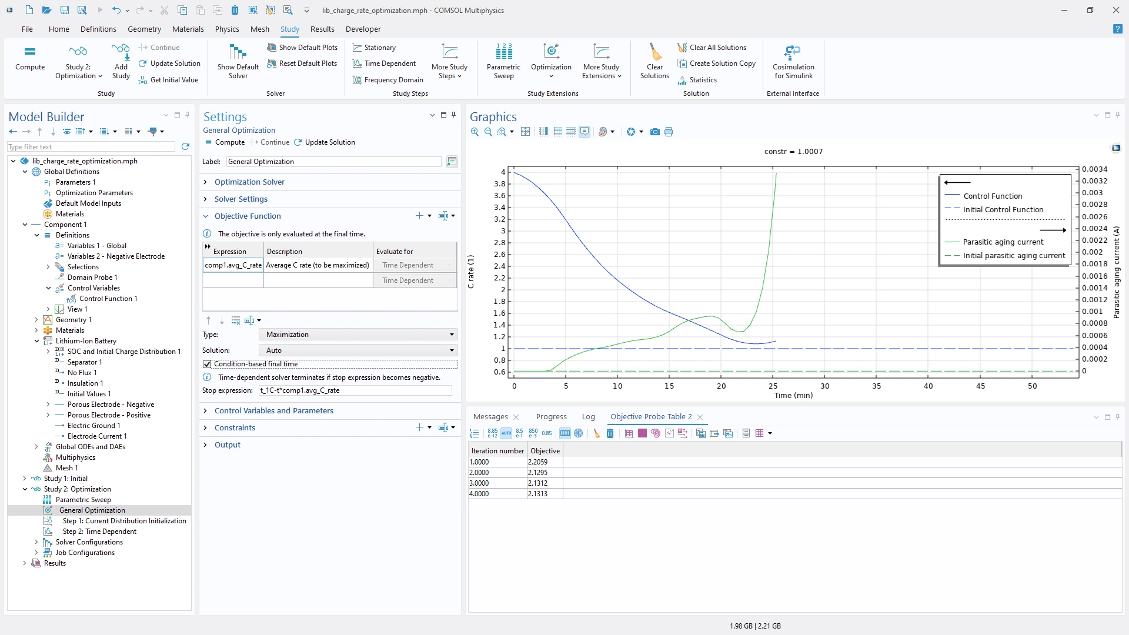This screenshot has width=1129, height=635.
Task: Click the Stop expression input field
Action: coord(355,390)
